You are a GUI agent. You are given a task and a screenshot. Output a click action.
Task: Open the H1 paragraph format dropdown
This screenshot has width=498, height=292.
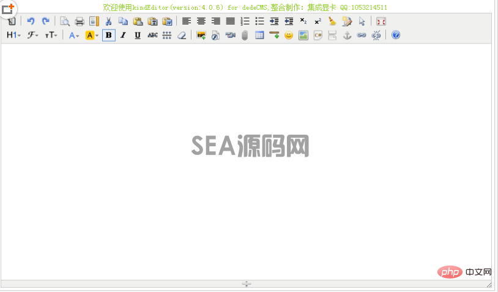click(x=13, y=36)
